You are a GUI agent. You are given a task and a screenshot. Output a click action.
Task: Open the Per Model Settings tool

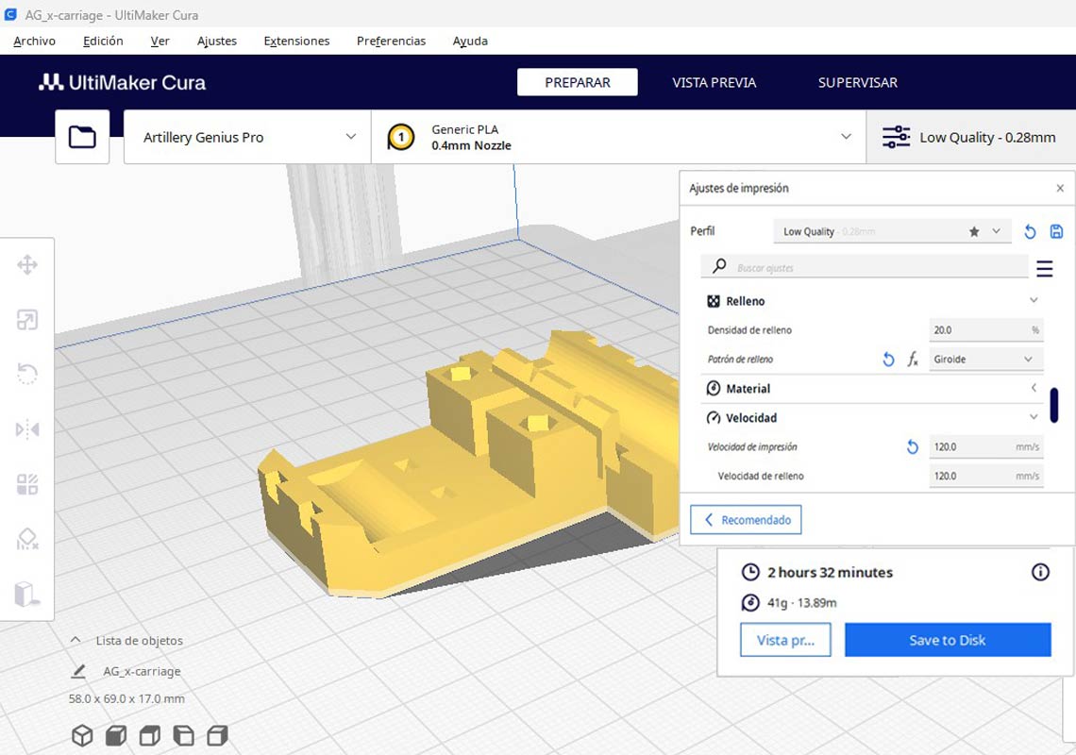tap(27, 484)
